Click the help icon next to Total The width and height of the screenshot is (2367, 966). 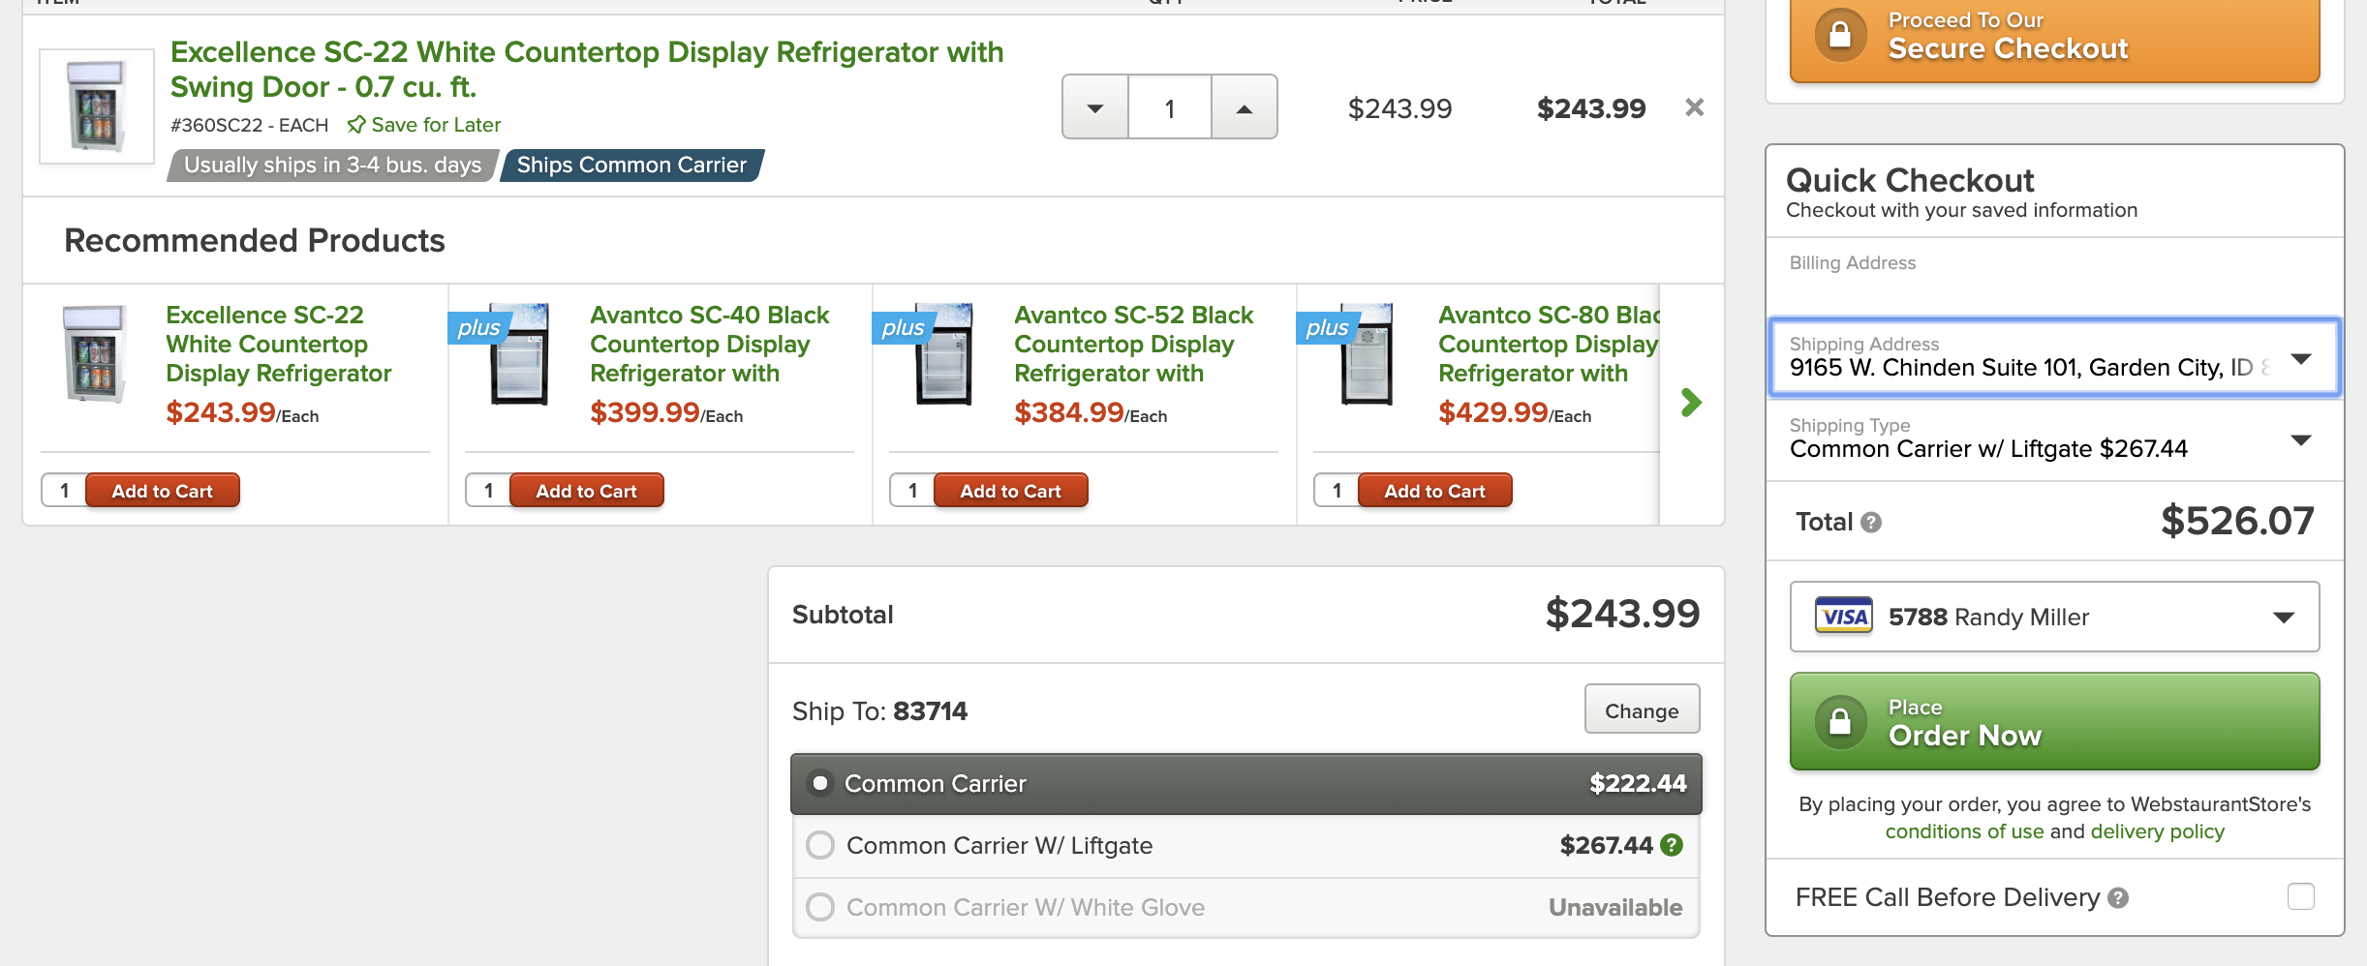coord(1871,523)
